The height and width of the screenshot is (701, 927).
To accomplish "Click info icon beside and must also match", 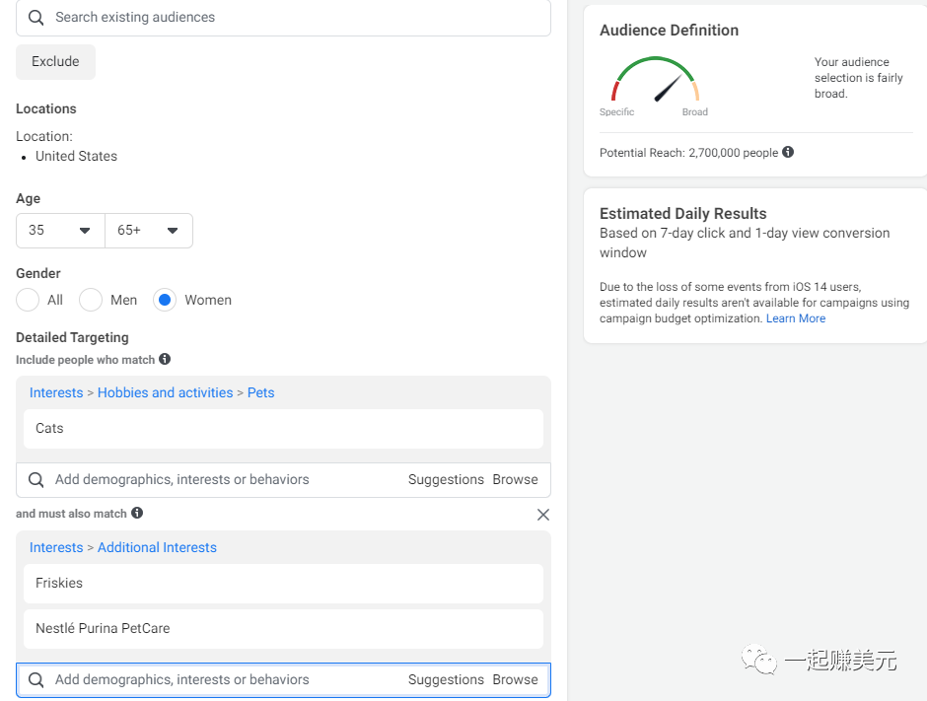I will [x=137, y=513].
